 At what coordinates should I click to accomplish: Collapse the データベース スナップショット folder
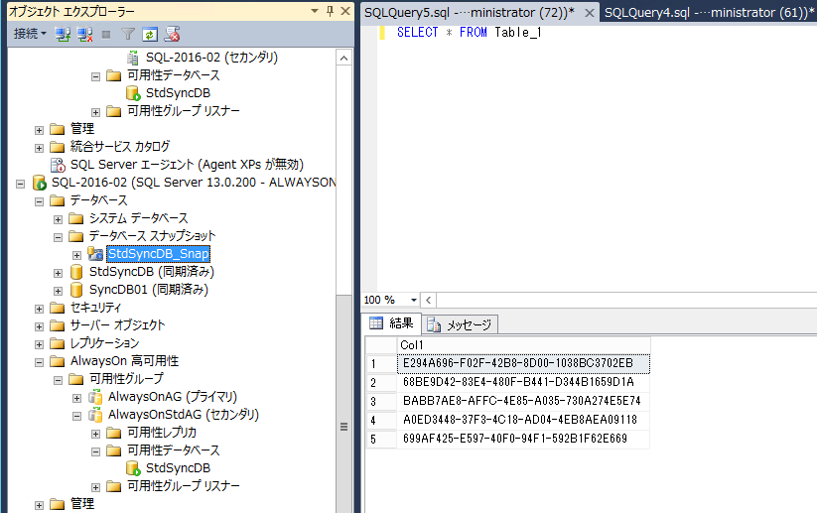(x=58, y=237)
